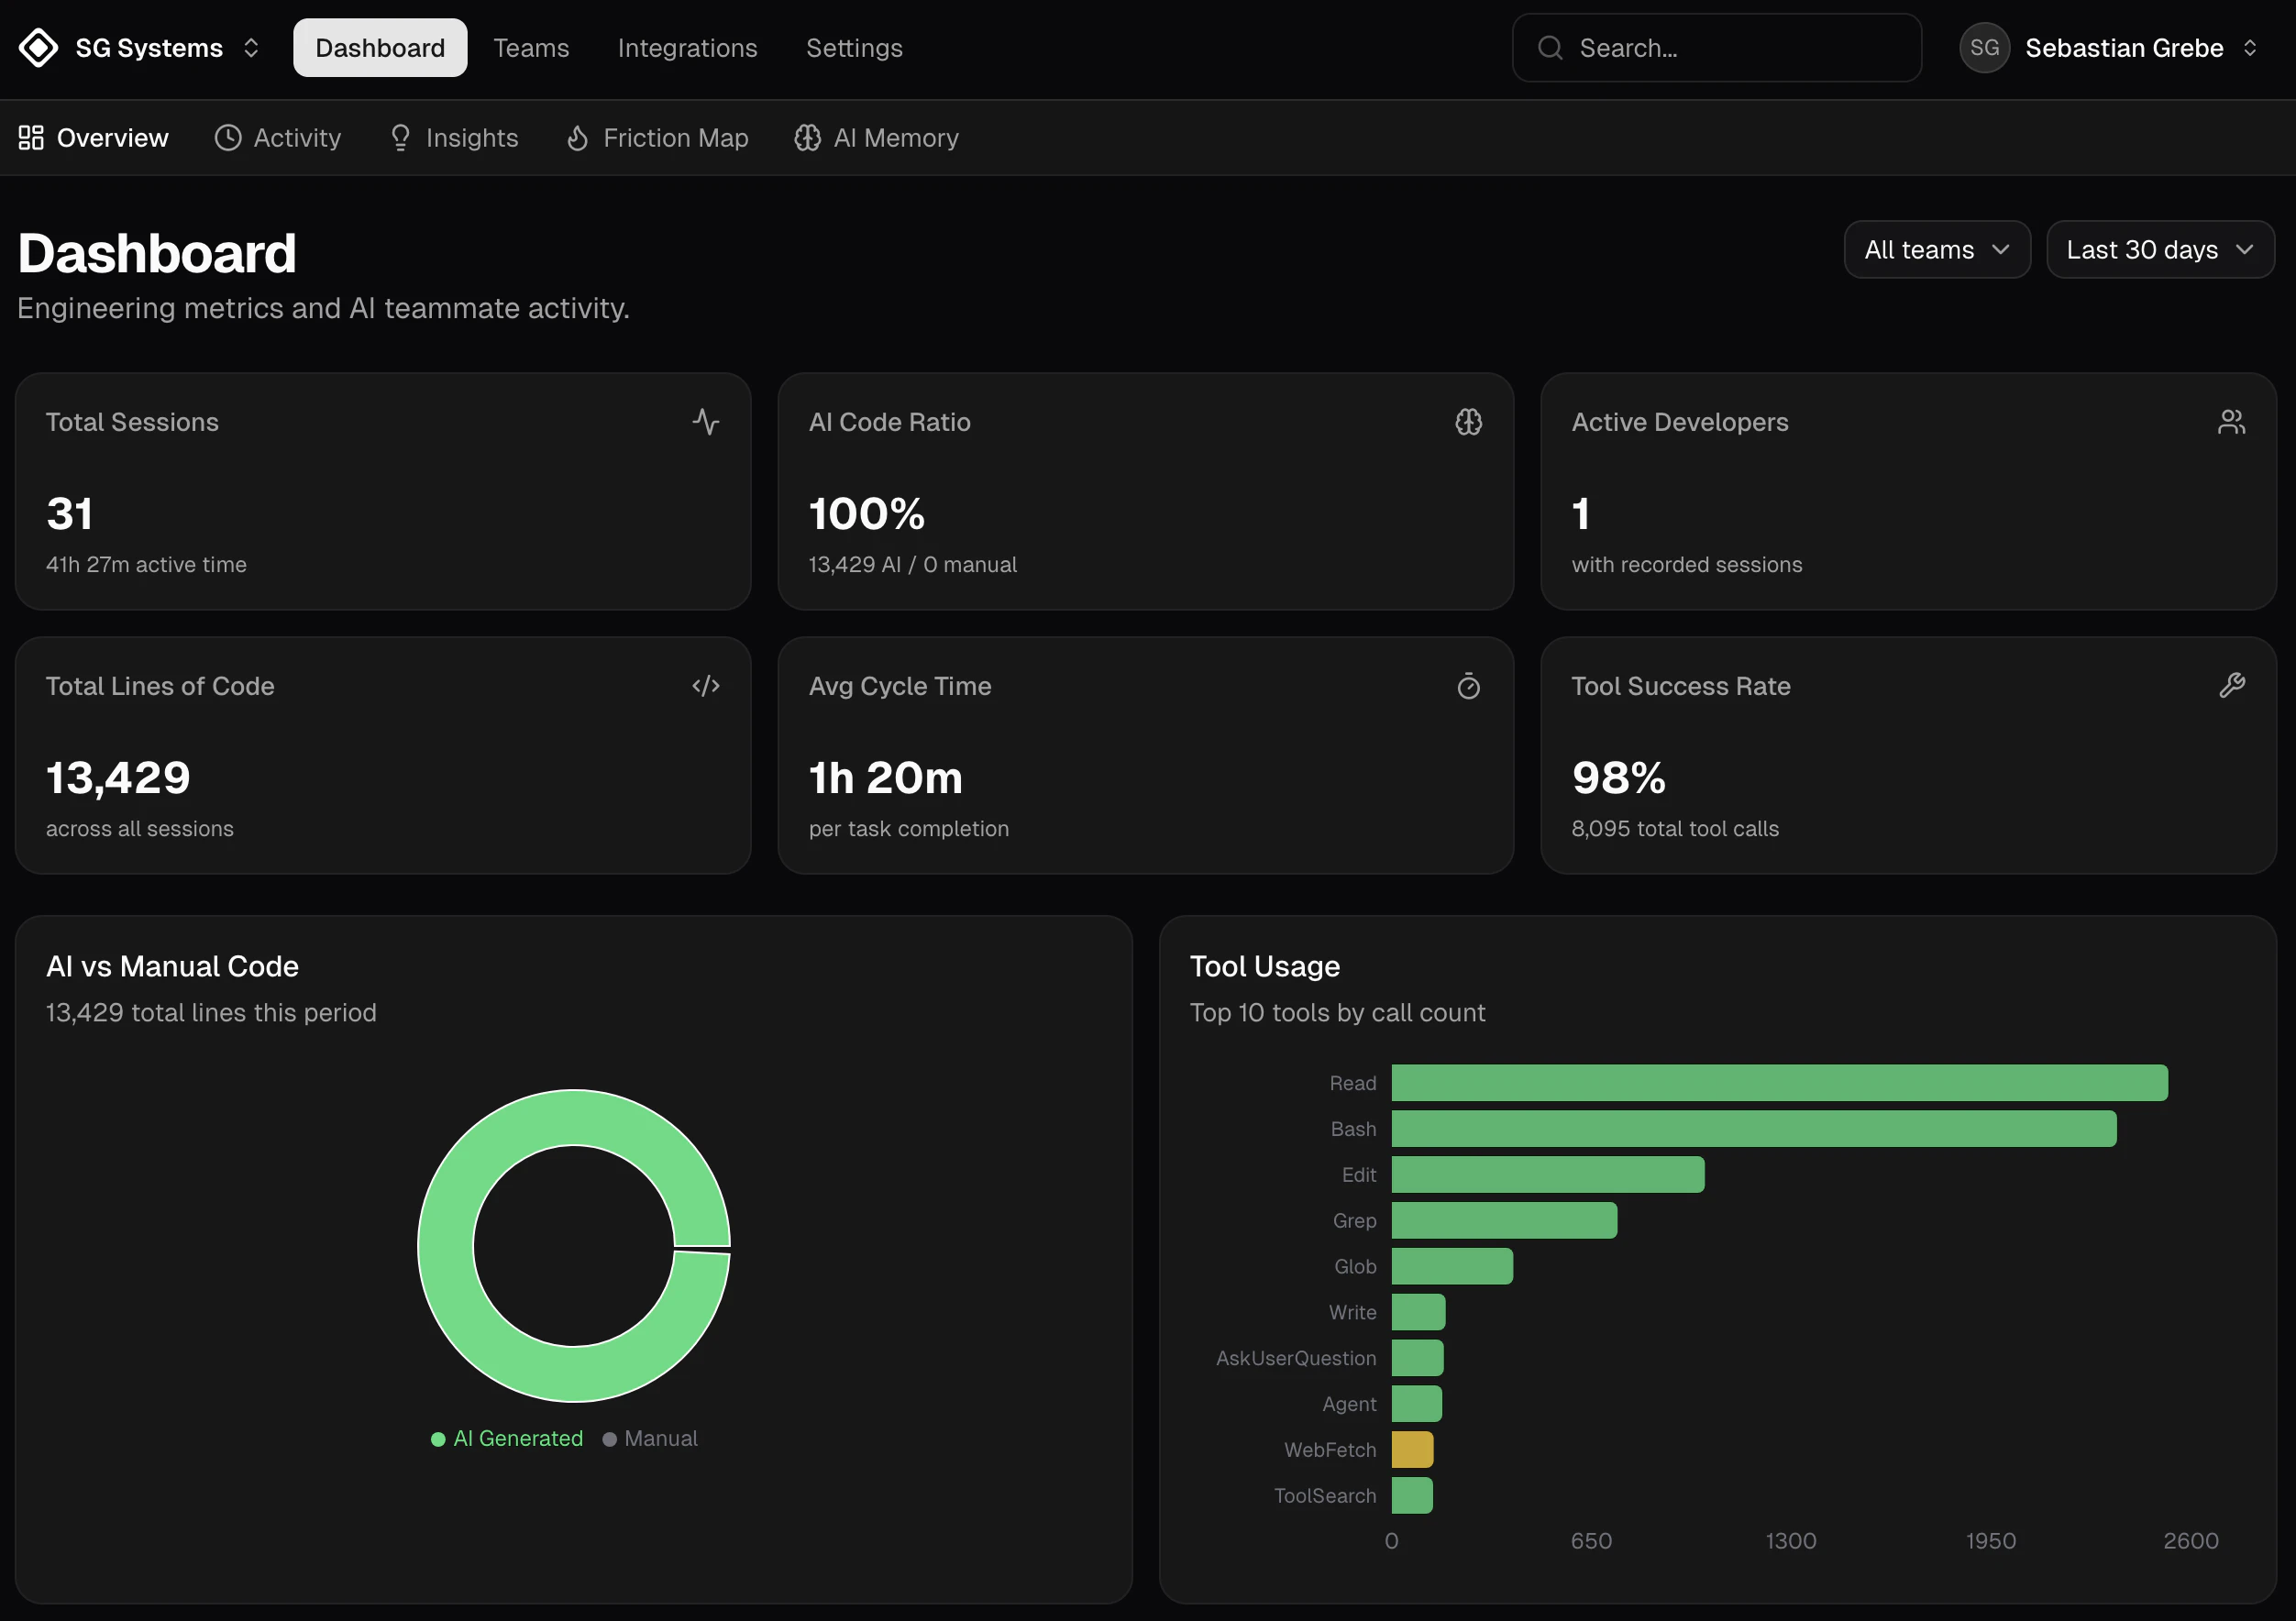
Task: Click the SG Systems diamond logo
Action: (39, 47)
